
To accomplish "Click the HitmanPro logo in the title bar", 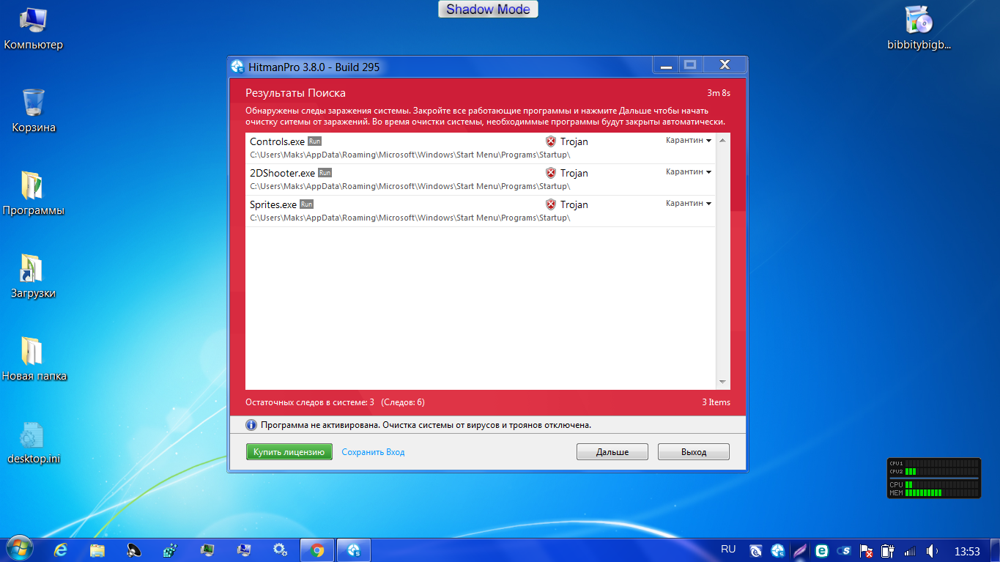I will pos(237,67).
